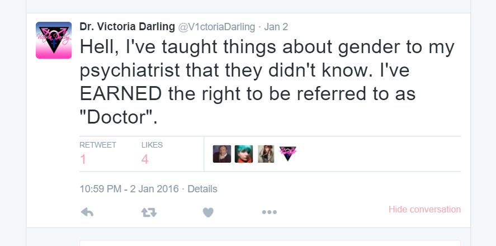The height and width of the screenshot is (246, 496).
Task: Click the Dr. Victoria Darling name
Action: (127, 27)
